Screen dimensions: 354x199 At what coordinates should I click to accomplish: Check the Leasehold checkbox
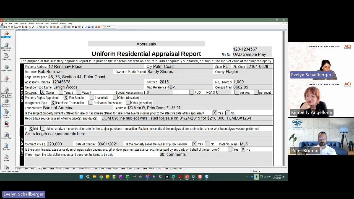tap(92, 98)
